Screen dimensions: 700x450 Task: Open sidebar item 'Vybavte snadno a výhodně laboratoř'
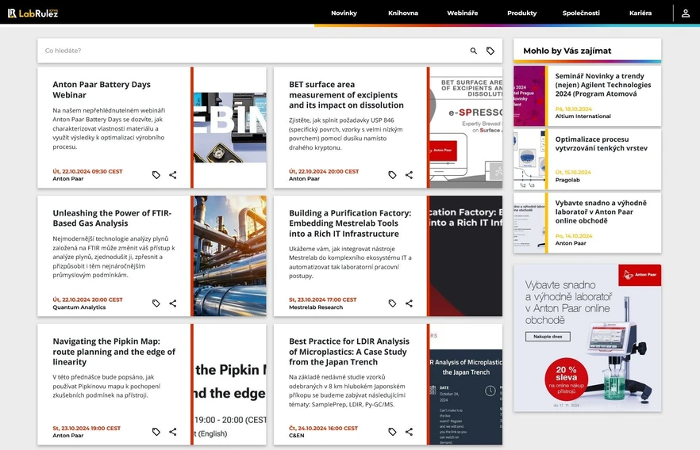(601, 212)
